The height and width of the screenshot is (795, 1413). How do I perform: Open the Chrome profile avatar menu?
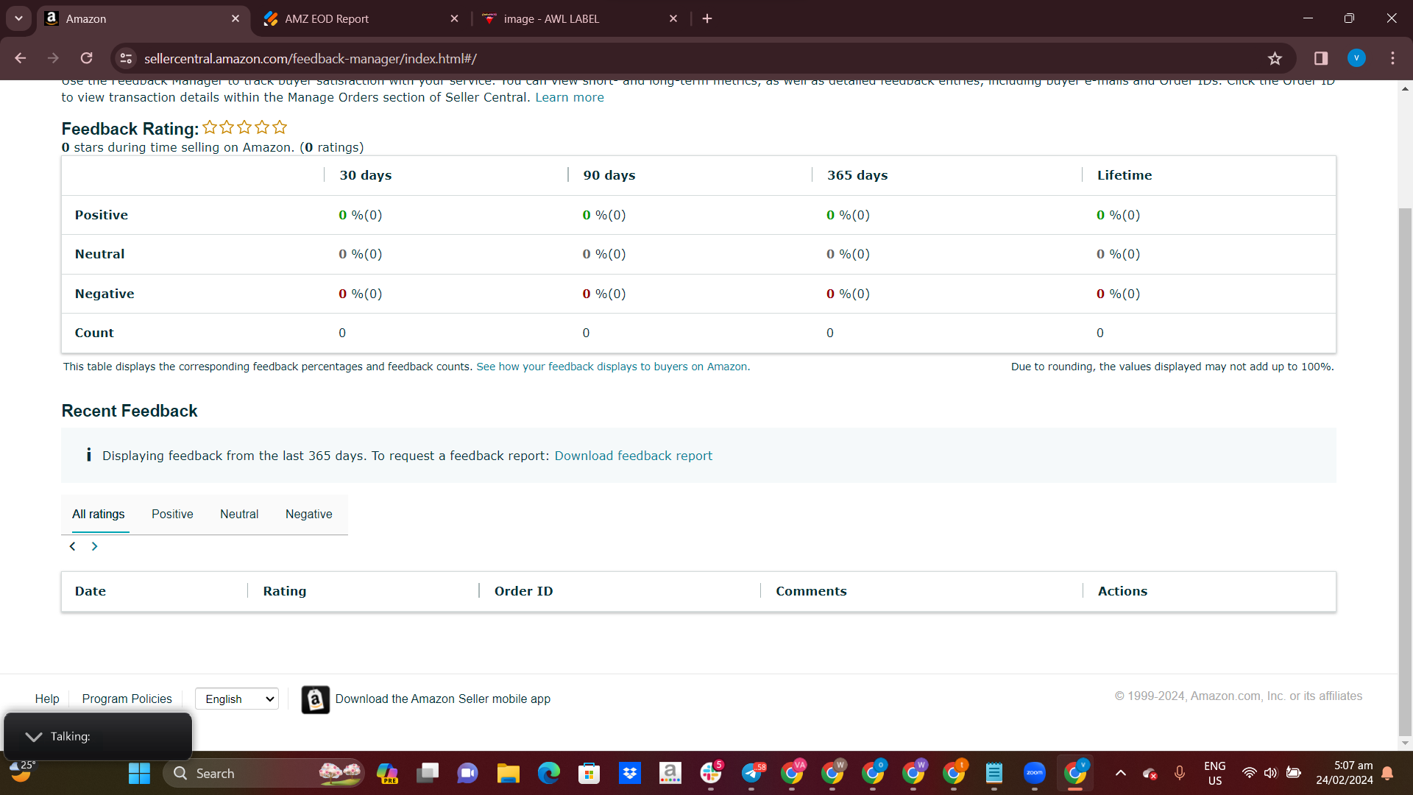tap(1356, 58)
